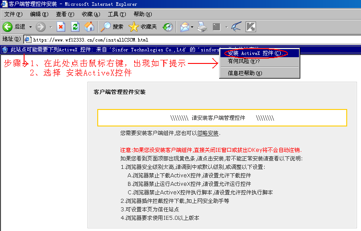Open the Mail envelope toolbar icon
The image size is (361, 231).
184,27
